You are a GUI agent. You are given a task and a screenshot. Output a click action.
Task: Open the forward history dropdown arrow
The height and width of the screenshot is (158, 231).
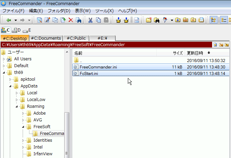(x=29, y=20)
